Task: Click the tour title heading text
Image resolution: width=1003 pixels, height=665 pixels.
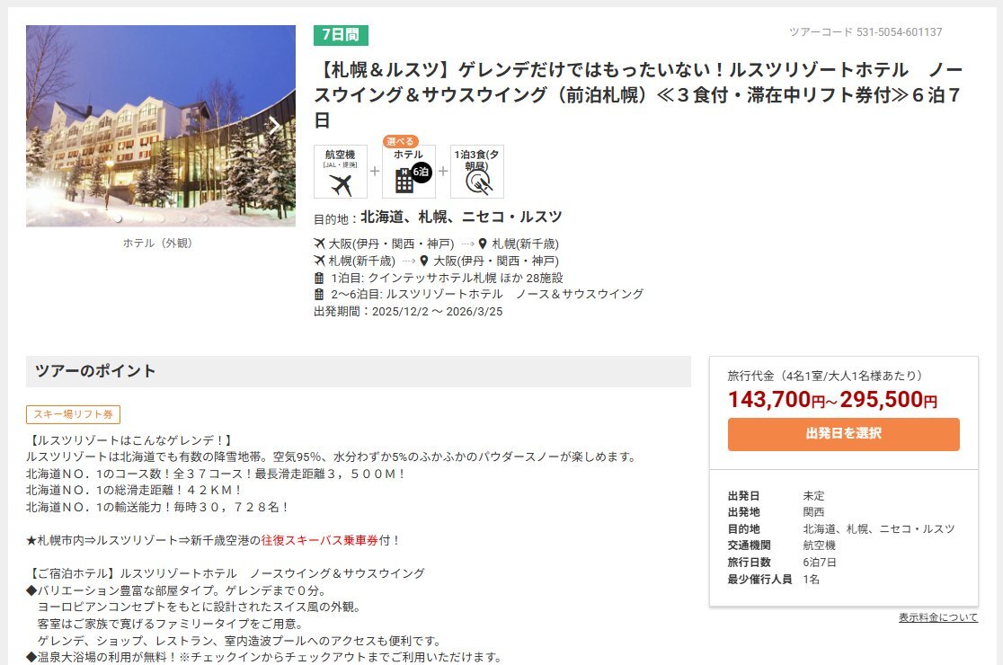Action: click(x=638, y=94)
